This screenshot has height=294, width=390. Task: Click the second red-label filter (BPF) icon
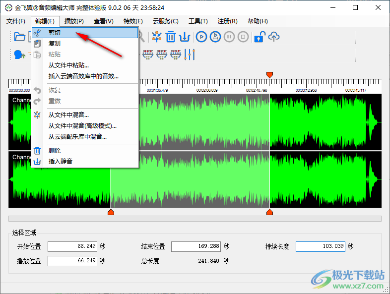162,55
